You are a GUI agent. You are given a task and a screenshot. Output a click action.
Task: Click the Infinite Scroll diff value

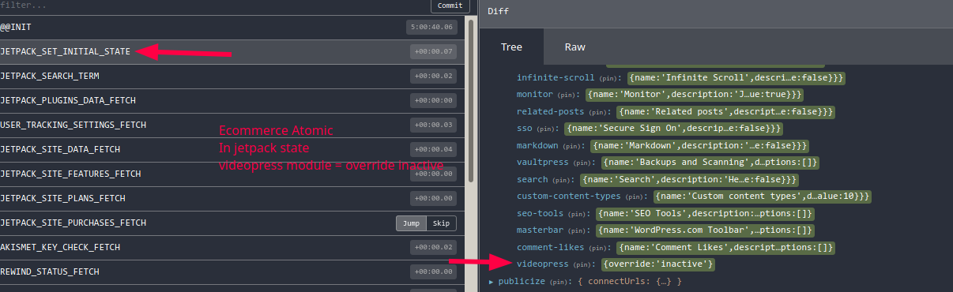point(737,78)
